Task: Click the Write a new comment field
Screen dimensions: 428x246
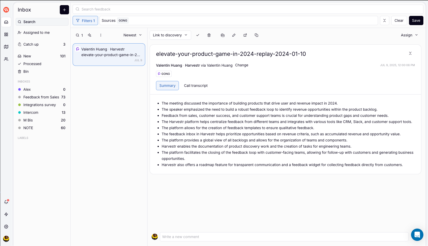Action: 284,237
